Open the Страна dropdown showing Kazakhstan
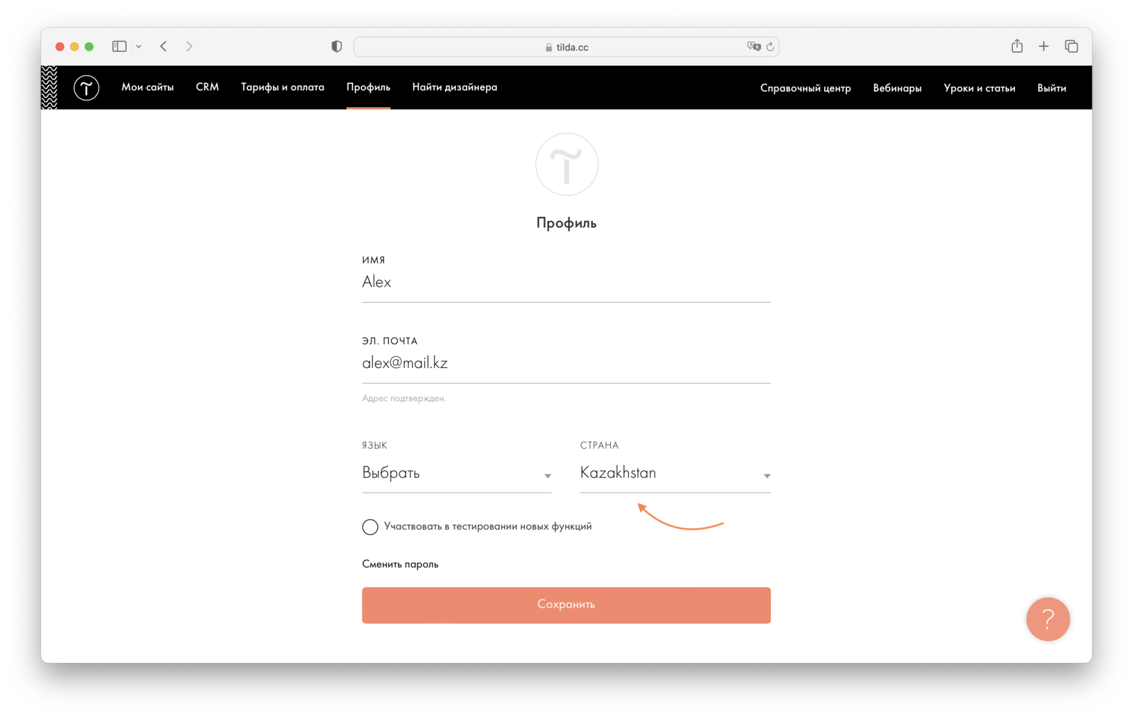 [x=675, y=473]
